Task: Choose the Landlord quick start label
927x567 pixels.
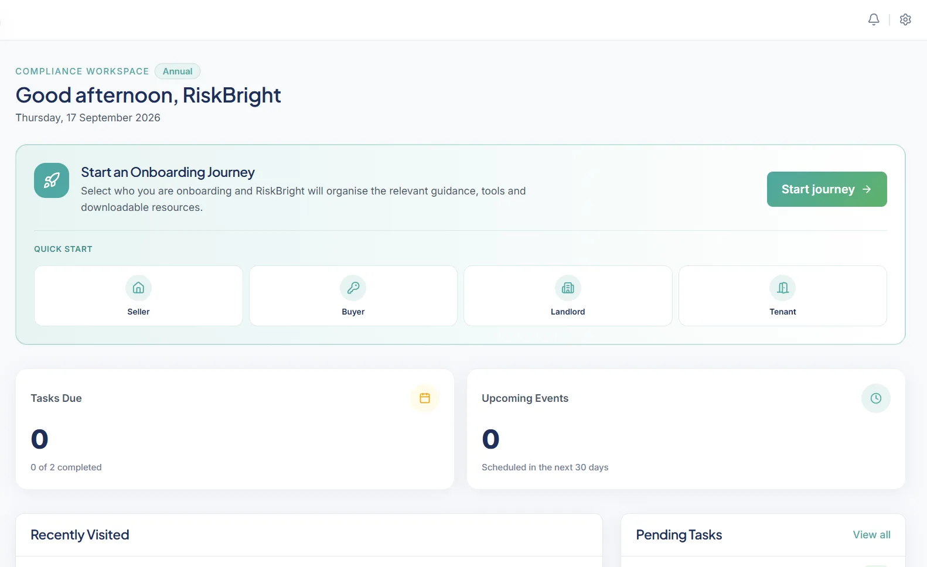Action: [x=568, y=312]
